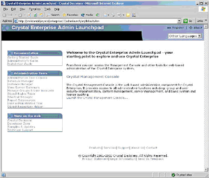Image resolution: width=209 pixels, height=178 pixels.
Task: Click the Discuss toolbar icon
Action: [128, 15]
